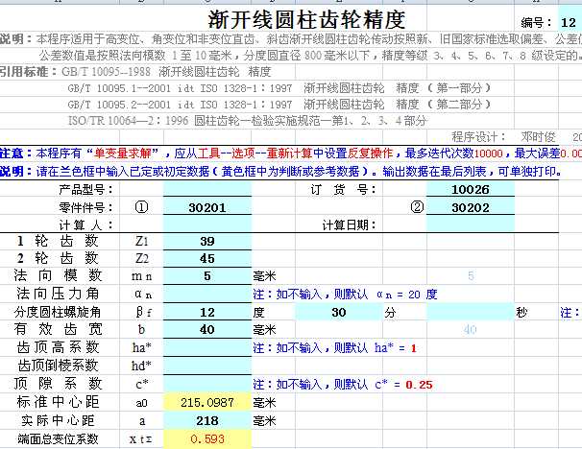Screen dimensions: 582x449
Task: Click the 标准中心距 row label
Action: pos(58,402)
